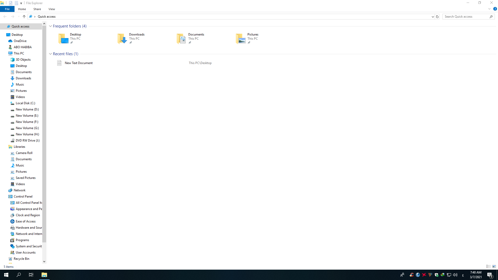Open Task View on taskbar
Viewport: 498px width, 280px height.
click(x=31, y=275)
